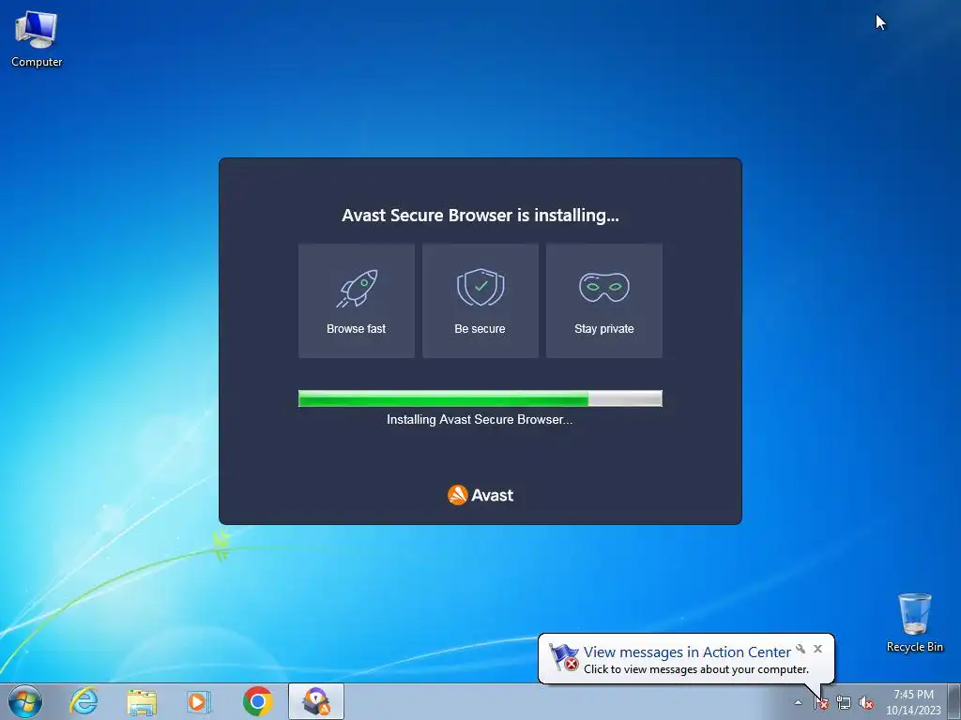This screenshot has height=720, width=961.
Task: Open the Windows Start menu
Action: pyautogui.click(x=25, y=701)
